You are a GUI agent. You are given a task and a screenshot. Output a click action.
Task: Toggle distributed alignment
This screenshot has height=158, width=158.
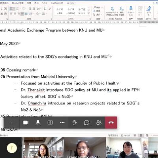(26, 14)
